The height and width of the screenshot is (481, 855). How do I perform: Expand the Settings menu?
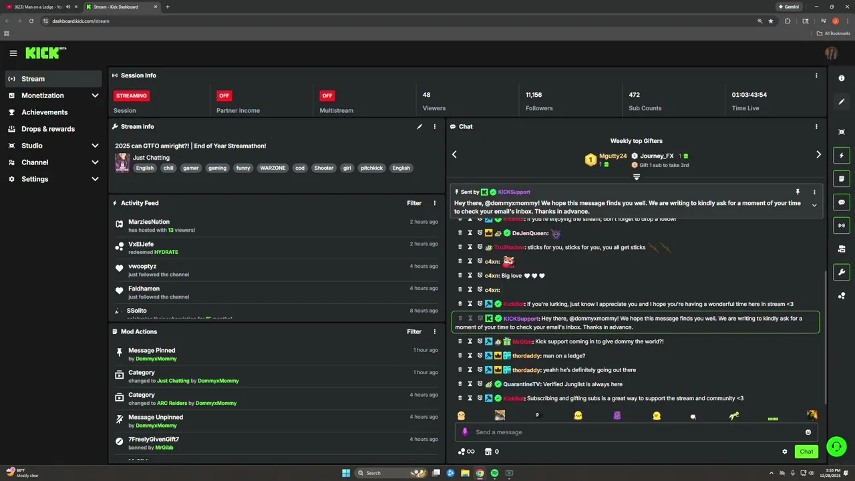tap(53, 179)
